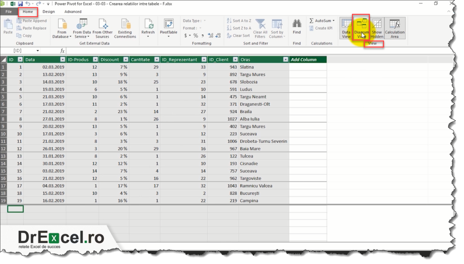The height and width of the screenshot is (264, 464).
Task: Switch to the Design tab
Action: 48,12
